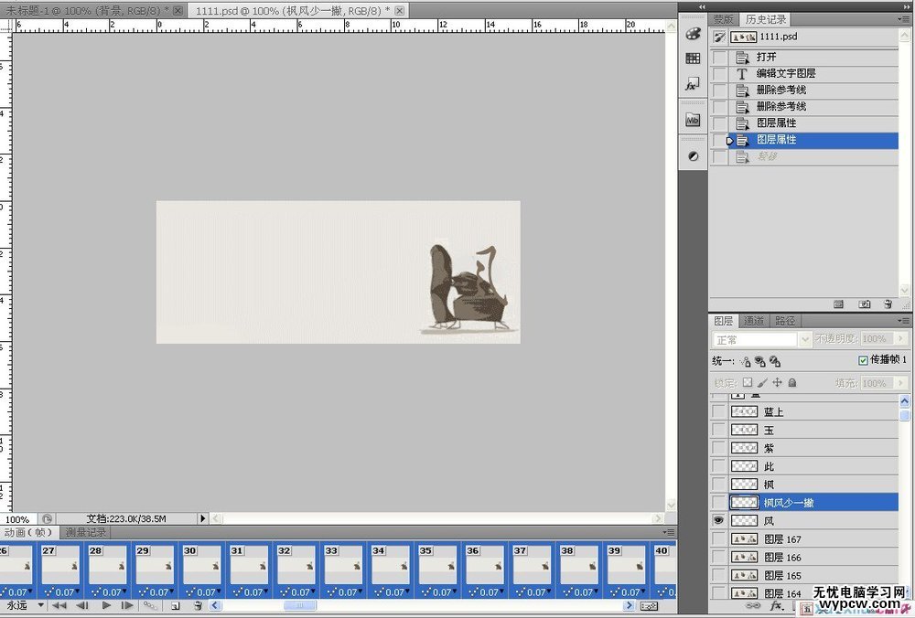
Task: Open the Swatches grid panel icon
Action: tap(693, 59)
